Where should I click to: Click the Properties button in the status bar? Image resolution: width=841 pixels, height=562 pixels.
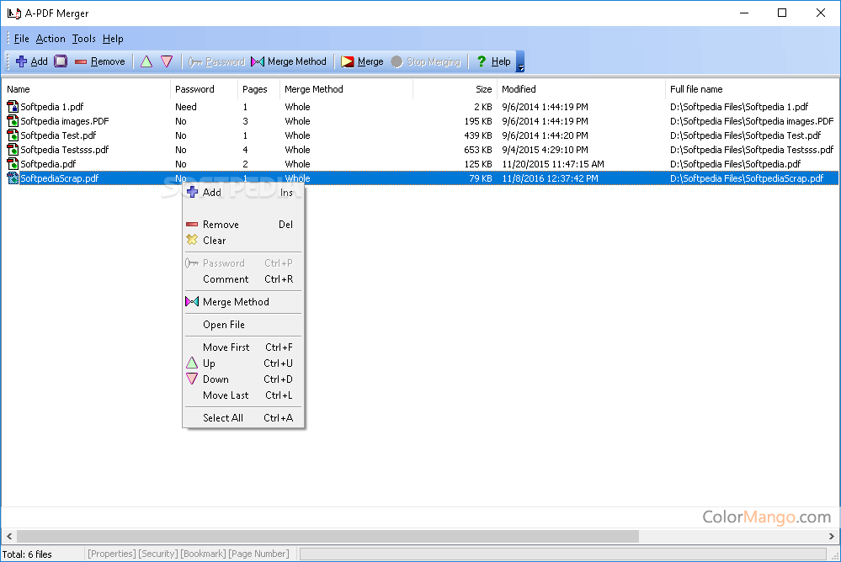pos(111,554)
